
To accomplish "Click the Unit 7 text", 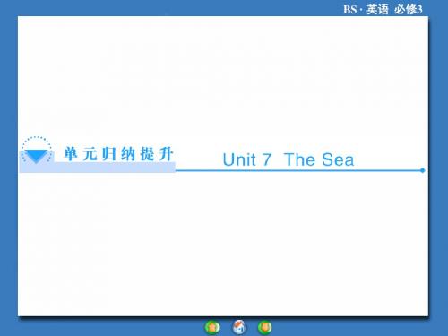I will [x=247, y=159].
